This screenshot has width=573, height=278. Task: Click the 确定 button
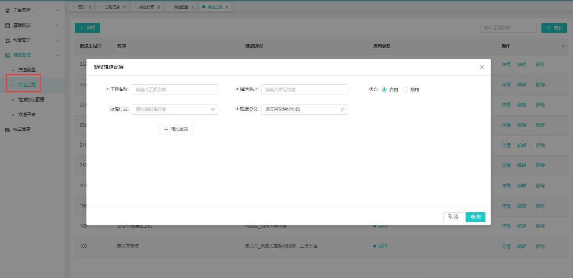click(475, 217)
